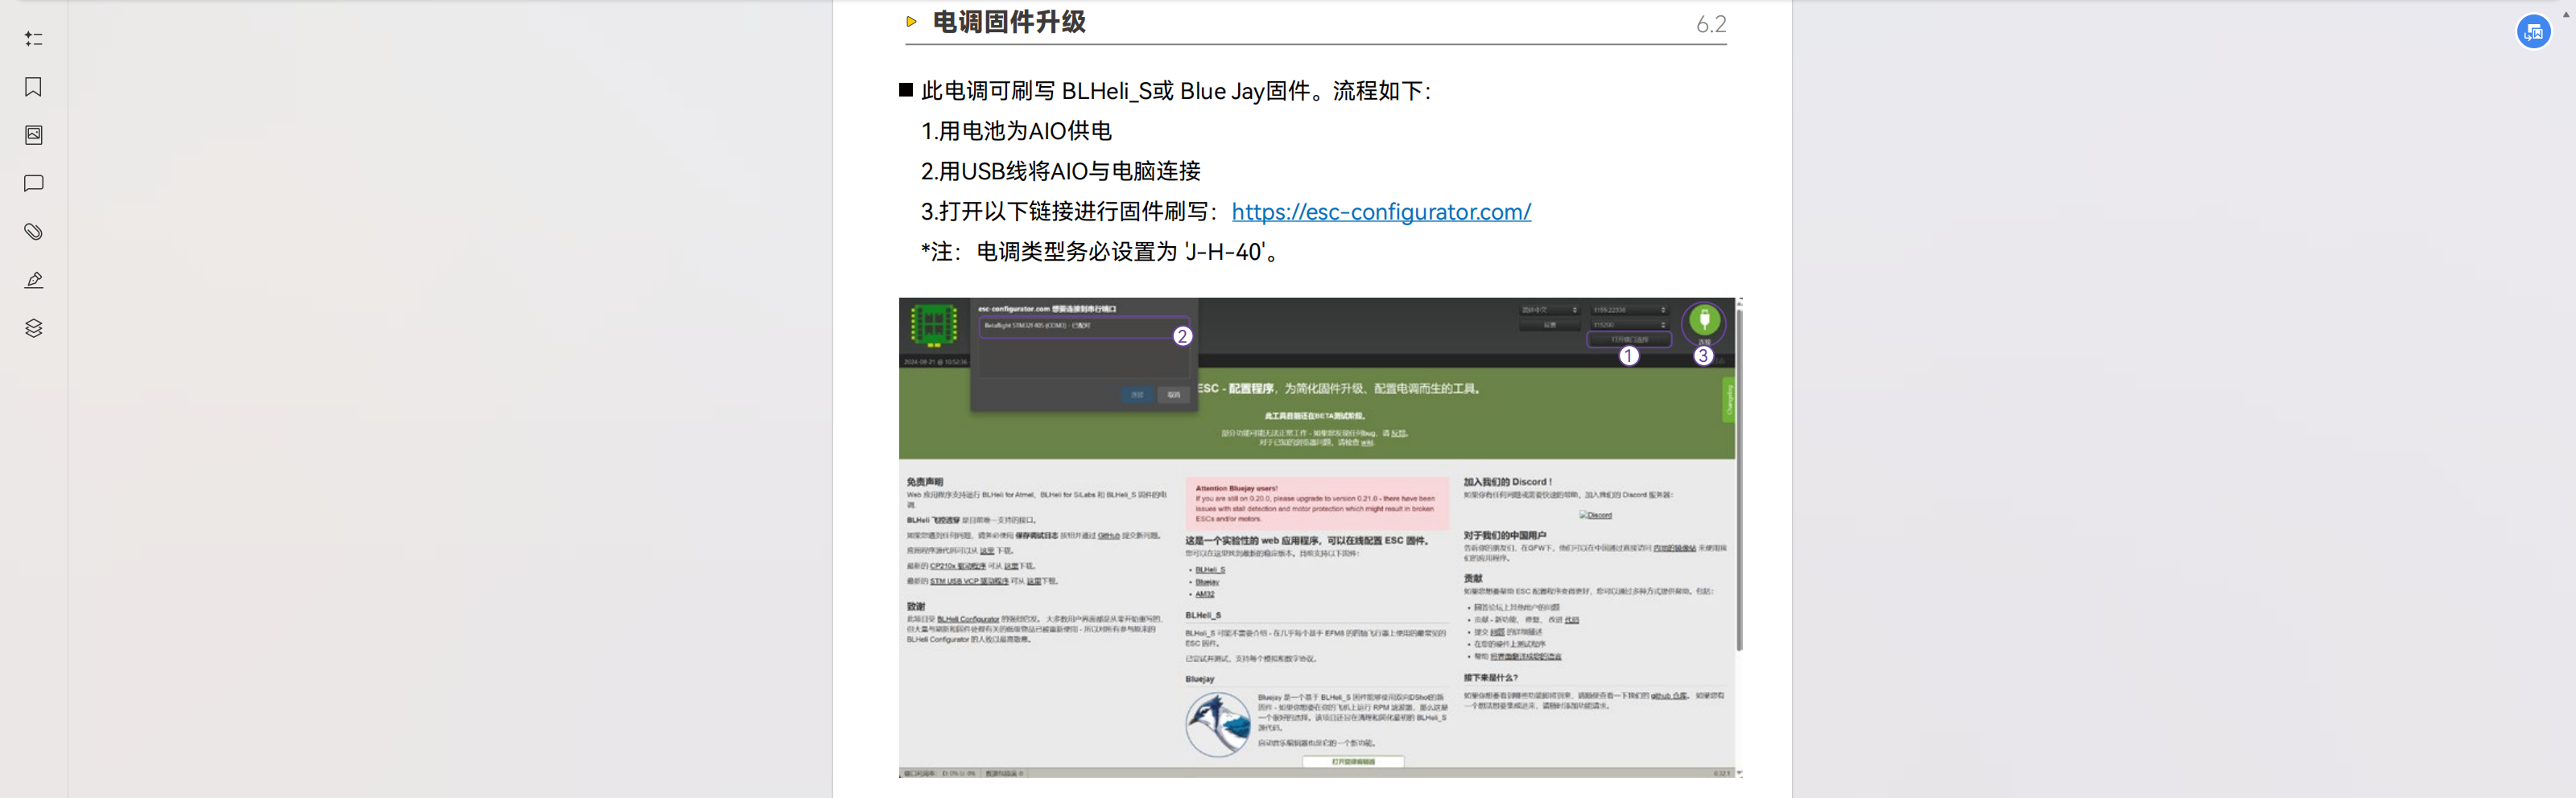Select the Betaflight STM32F405 port entry
The image size is (2576, 798).
[1075, 327]
